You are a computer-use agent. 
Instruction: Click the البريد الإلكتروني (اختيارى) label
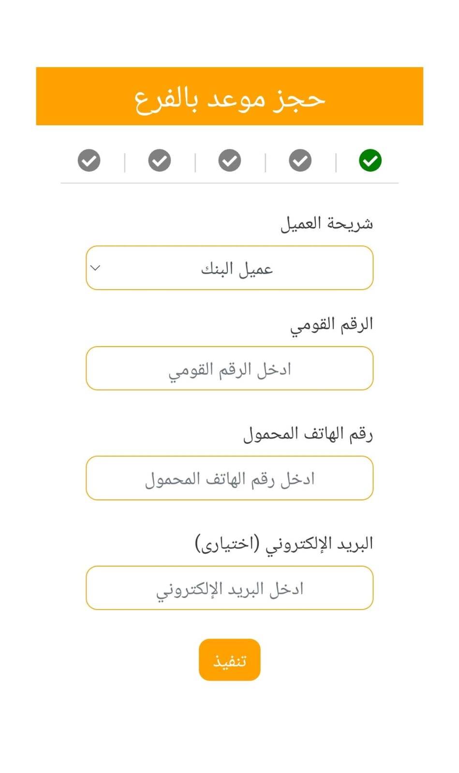(284, 543)
